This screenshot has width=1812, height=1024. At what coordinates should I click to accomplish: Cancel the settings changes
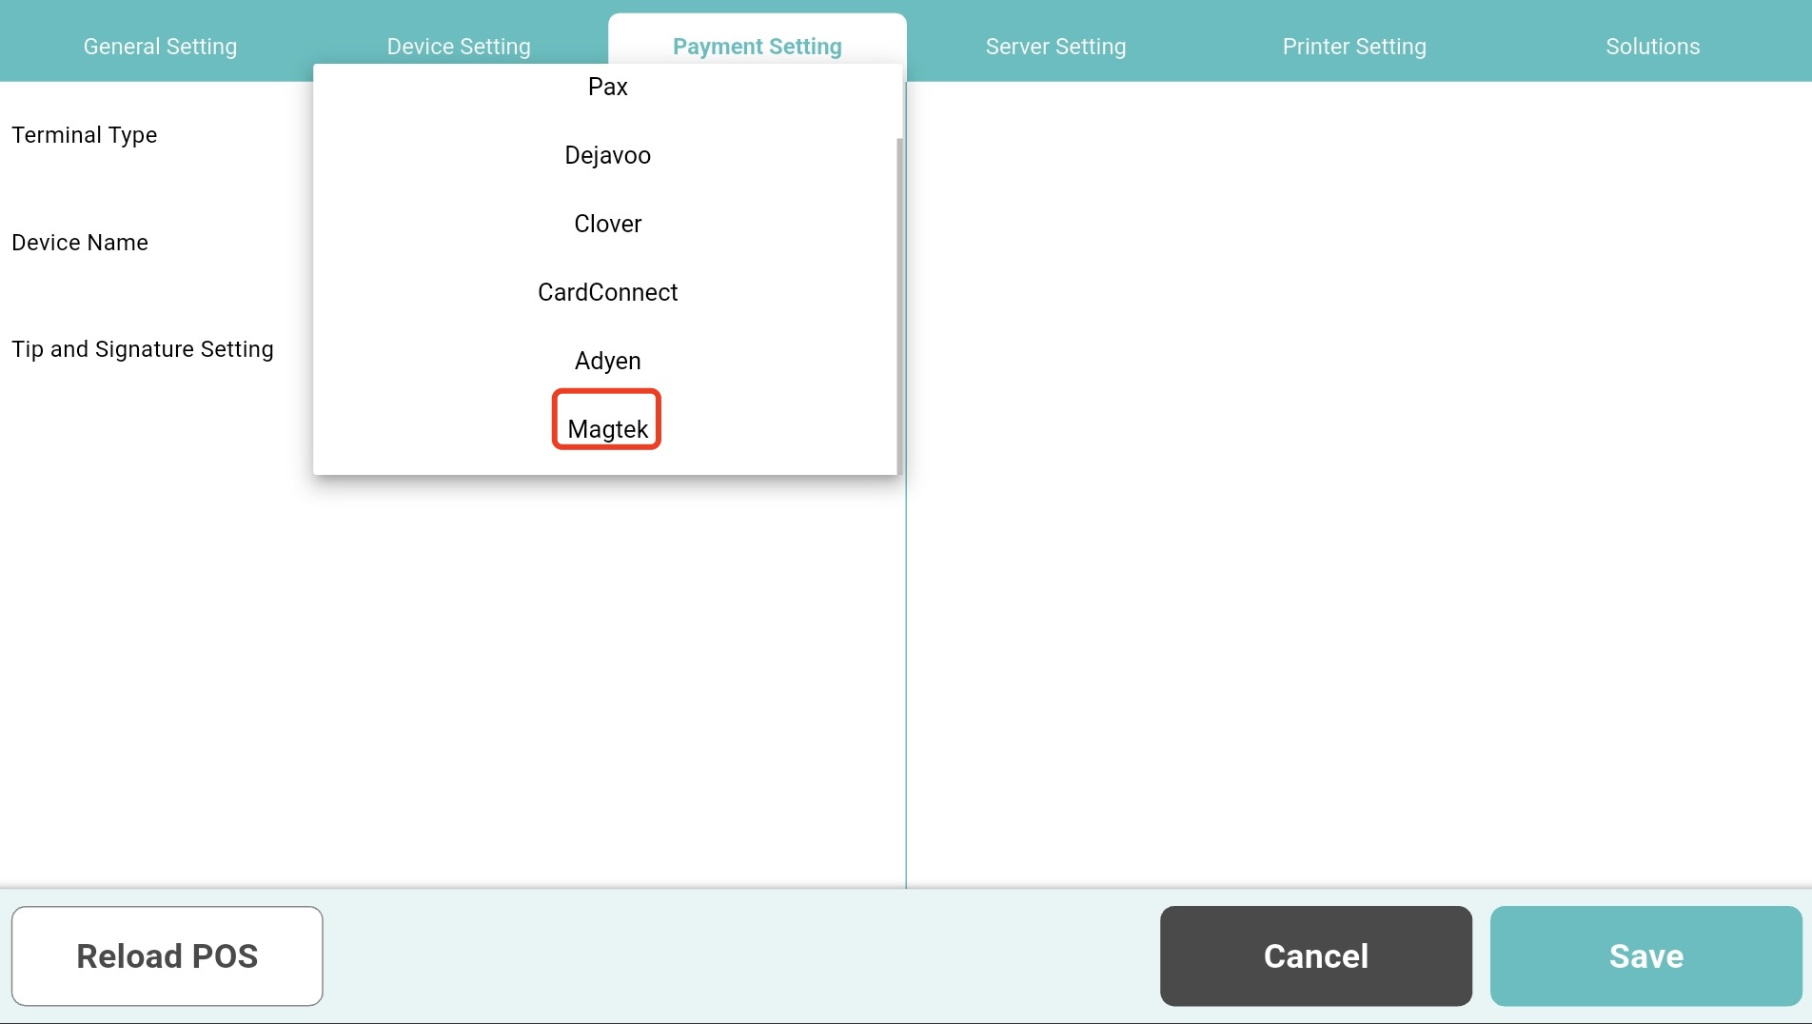(x=1316, y=955)
